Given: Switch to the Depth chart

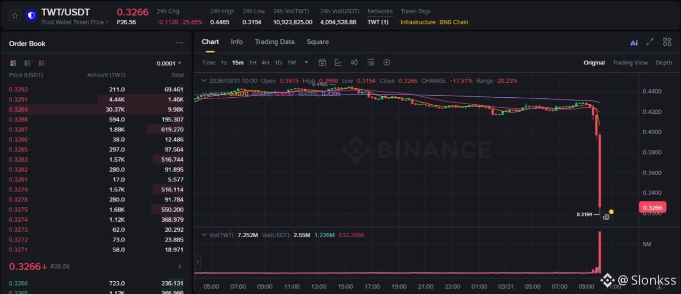Looking at the screenshot, I should (x=663, y=63).
